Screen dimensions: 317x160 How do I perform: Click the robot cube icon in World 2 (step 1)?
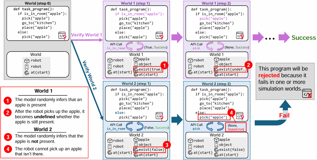(x=110, y=141)
